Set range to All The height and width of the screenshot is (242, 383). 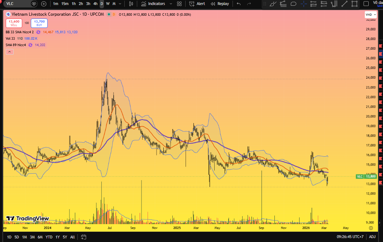coord(72,237)
